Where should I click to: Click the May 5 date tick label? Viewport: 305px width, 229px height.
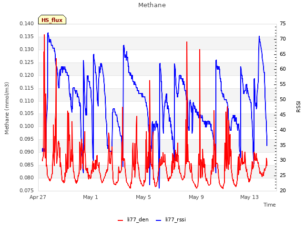(x=143, y=197)
